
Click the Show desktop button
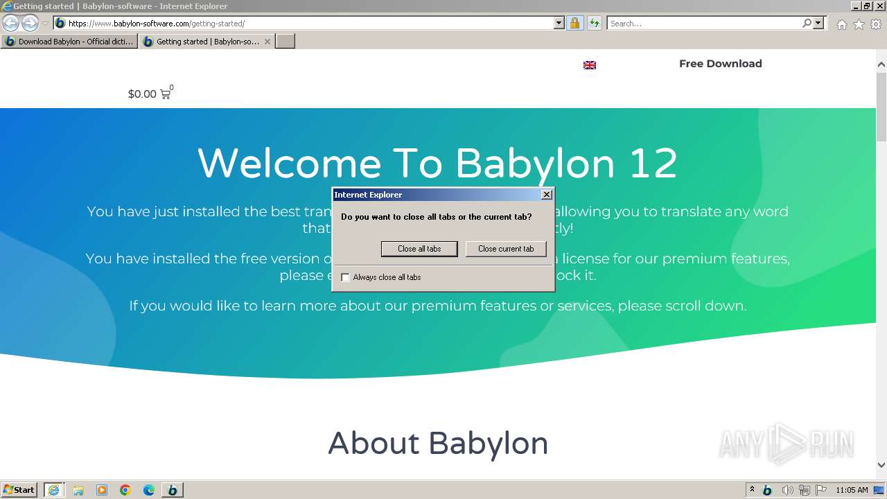click(879, 490)
